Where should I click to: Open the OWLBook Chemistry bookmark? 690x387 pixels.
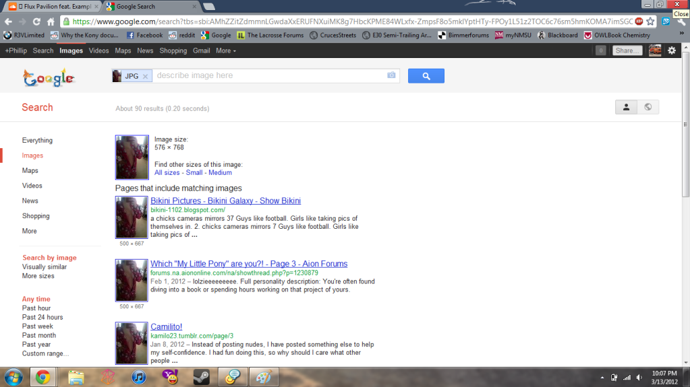tap(617, 35)
